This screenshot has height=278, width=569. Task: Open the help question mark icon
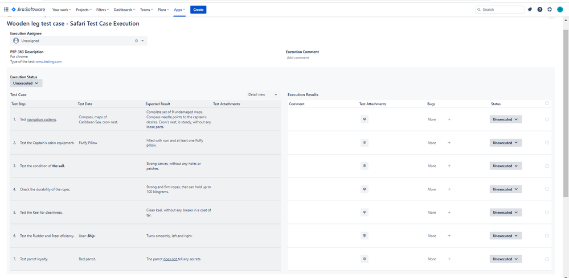click(x=540, y=10)
